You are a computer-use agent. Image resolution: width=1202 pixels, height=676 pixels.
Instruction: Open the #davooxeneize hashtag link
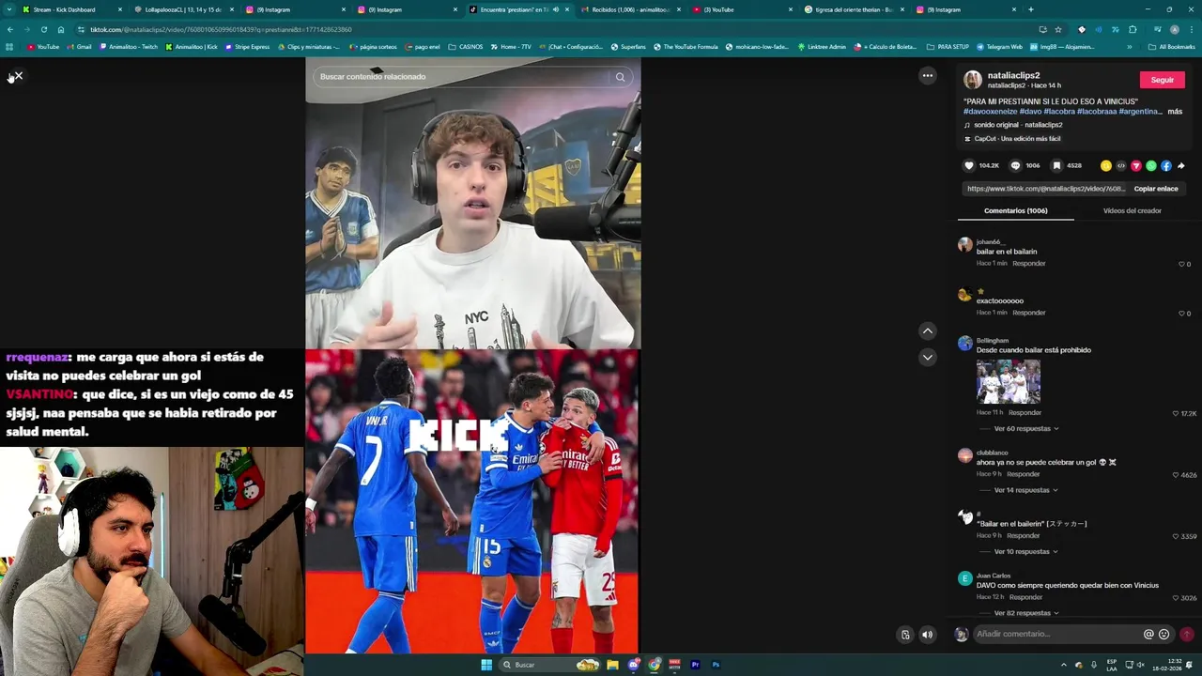click(x=990, y=112)
